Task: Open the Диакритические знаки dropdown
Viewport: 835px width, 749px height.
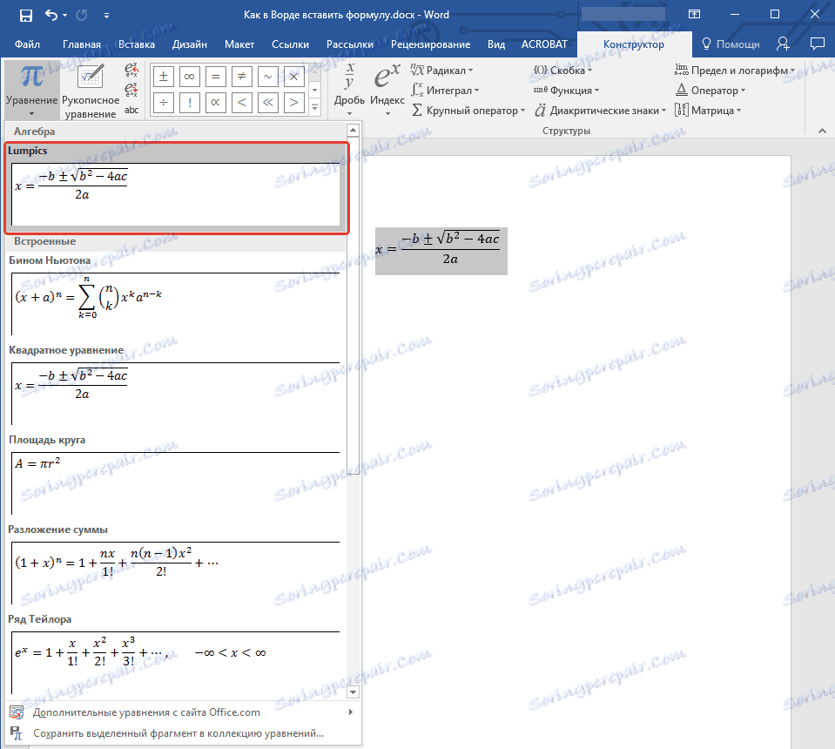Action: click(x=600, y=111)
